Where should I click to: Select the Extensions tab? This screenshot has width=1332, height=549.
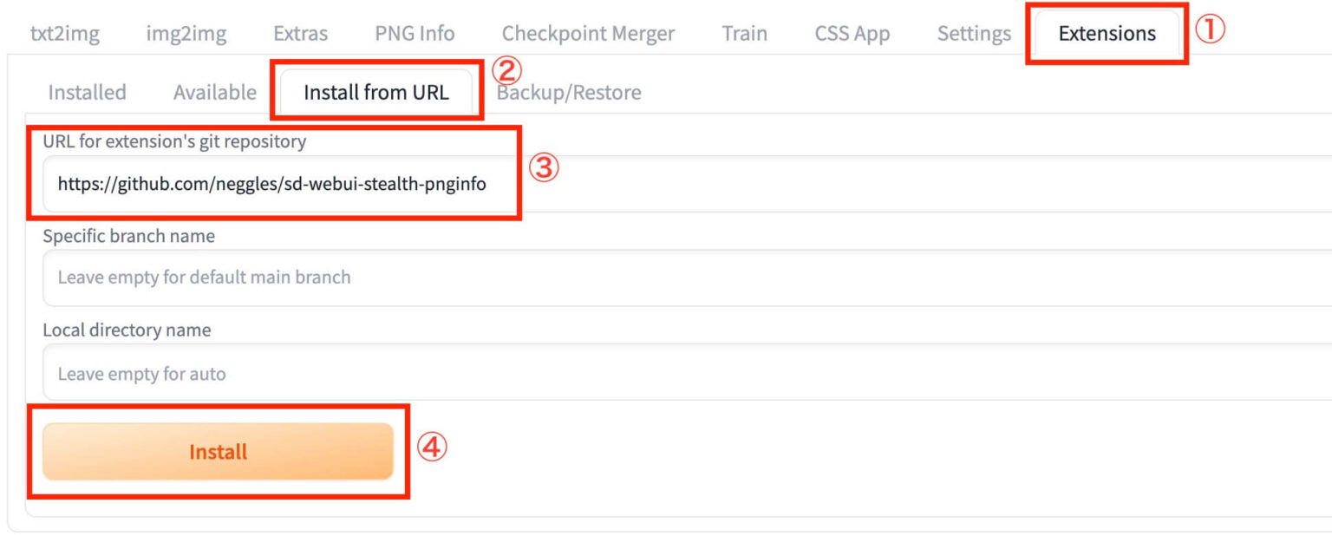point(1107,34)
